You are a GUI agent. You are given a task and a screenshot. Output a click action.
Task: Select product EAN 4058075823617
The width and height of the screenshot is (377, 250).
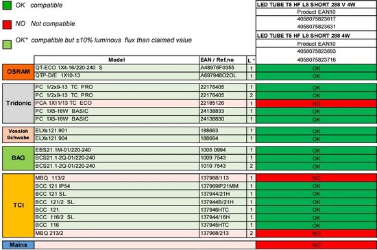[316, 19]
